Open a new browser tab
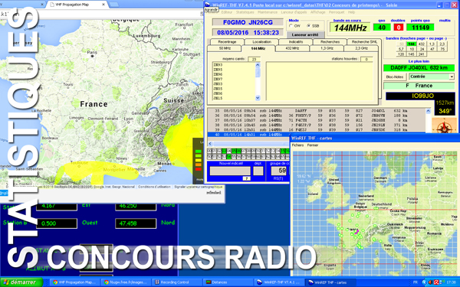This screenshot has width=460, height=287. click(113, 5)
